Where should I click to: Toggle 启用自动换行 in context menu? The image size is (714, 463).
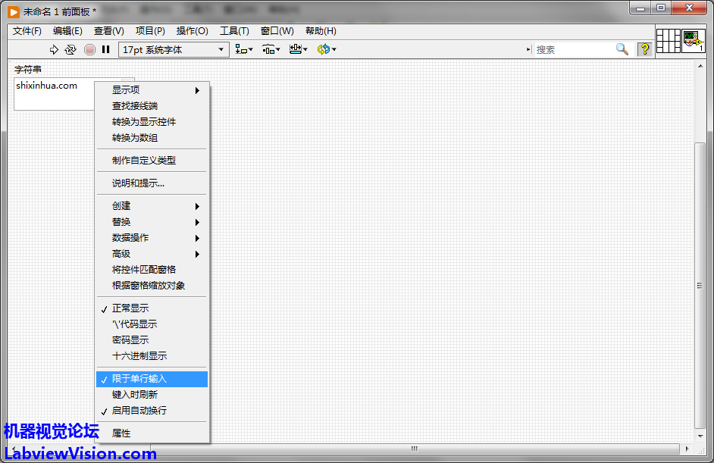tap(139, 411)
